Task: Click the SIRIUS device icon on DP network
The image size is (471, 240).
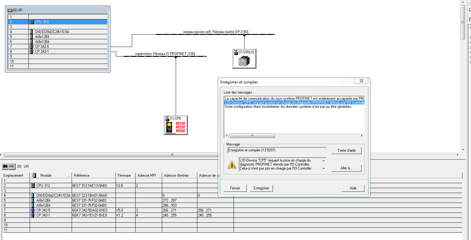Action: pos(244,61)
